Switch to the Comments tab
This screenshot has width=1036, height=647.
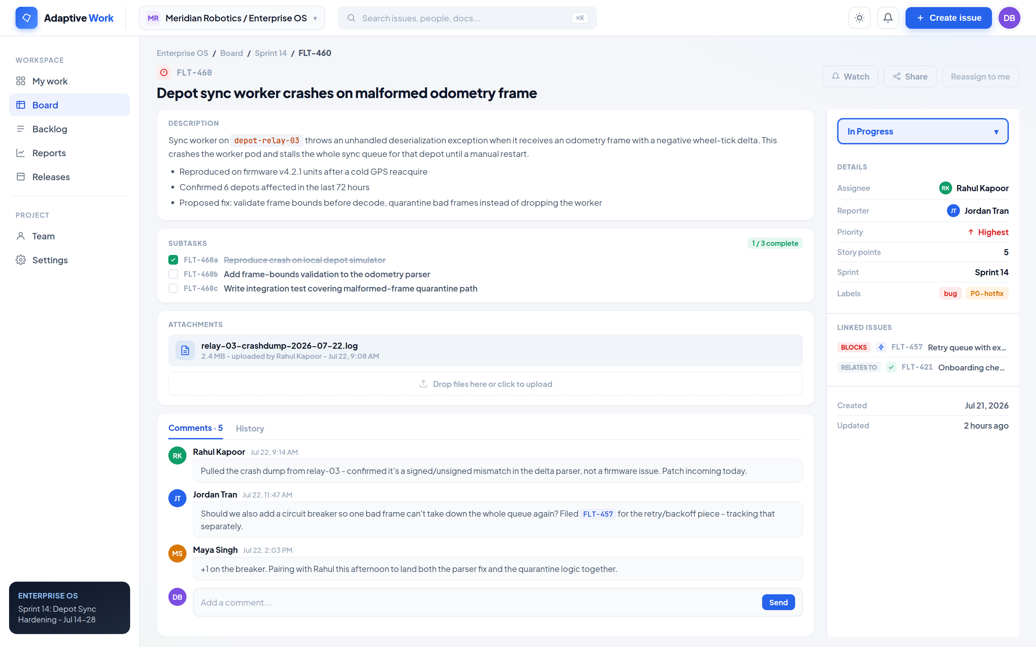pos(195,428)
